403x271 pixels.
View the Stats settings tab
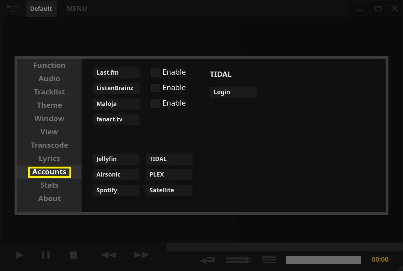click(49, 185)
